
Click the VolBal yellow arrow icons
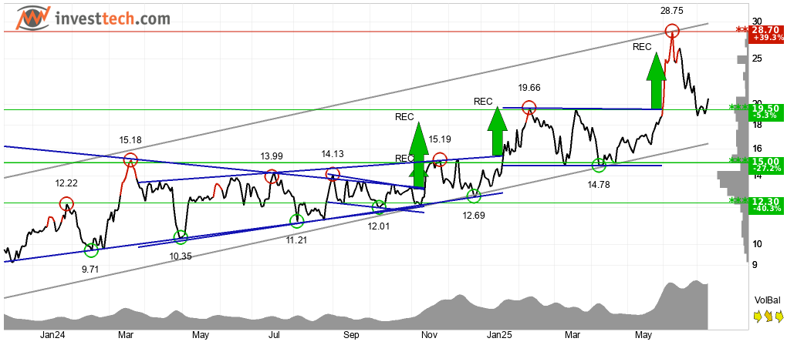tap(768, 317)
